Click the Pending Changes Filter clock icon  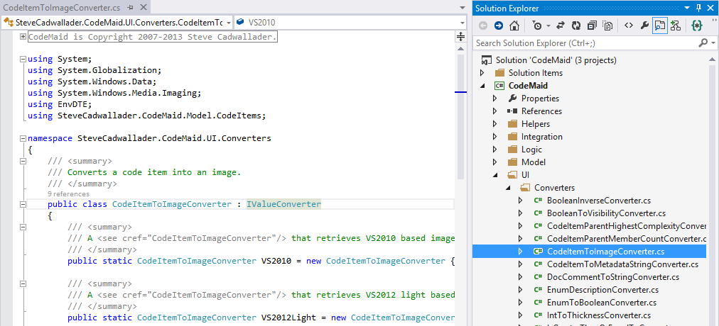537,26
